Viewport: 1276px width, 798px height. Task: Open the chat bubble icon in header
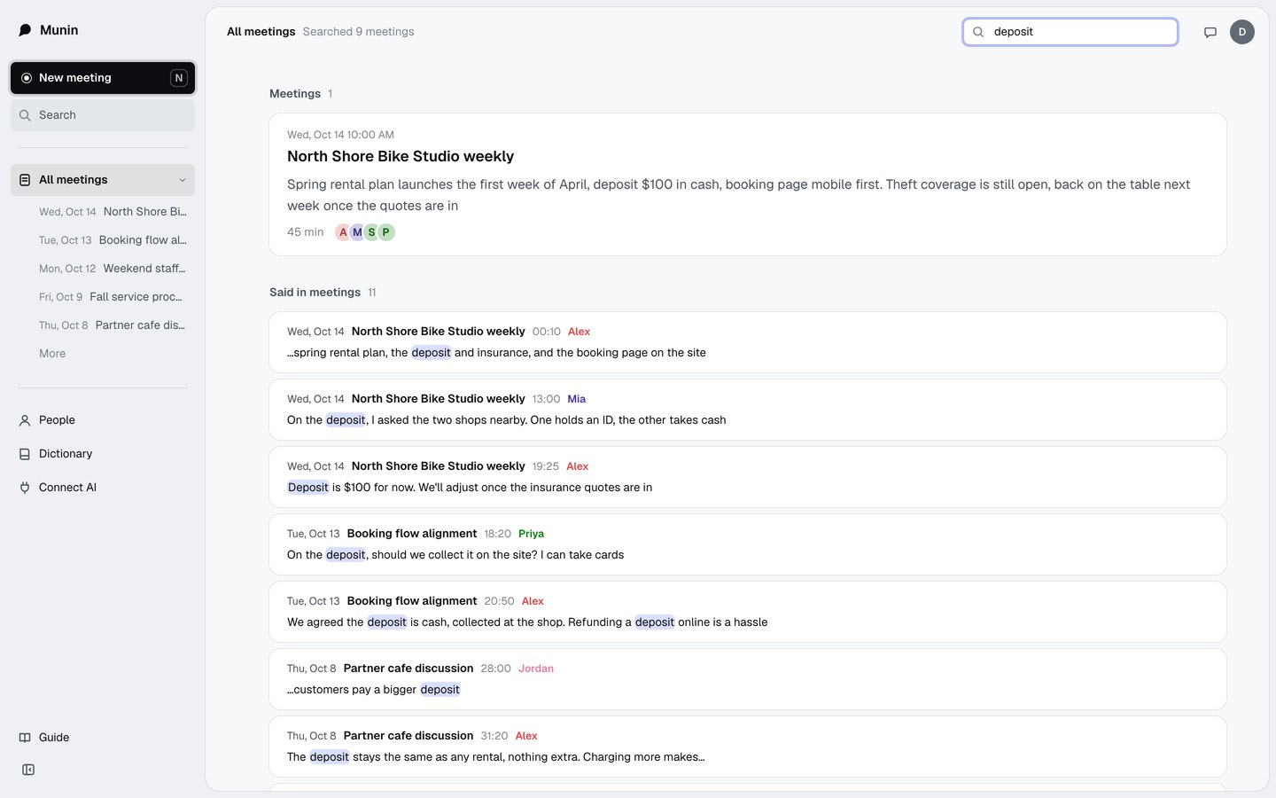pos(1210,32)
